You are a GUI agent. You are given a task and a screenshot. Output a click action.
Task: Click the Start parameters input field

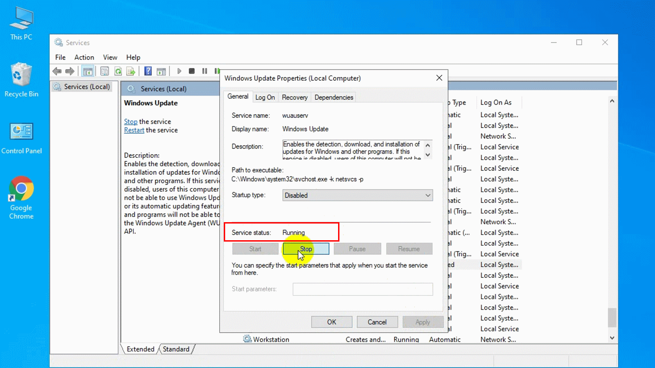363,289
